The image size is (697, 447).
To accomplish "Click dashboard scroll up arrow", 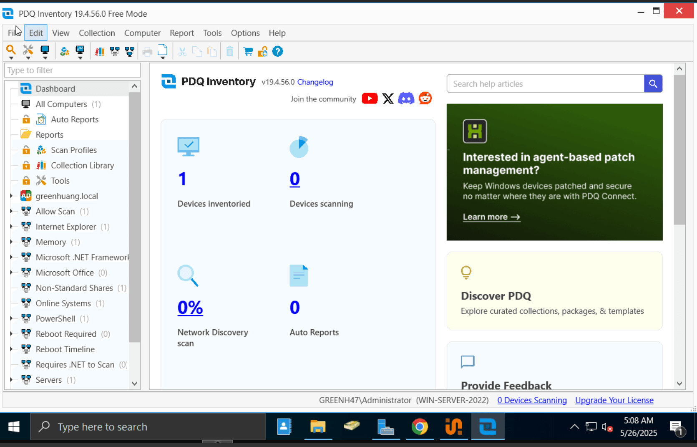I will (x=679, y=69).
